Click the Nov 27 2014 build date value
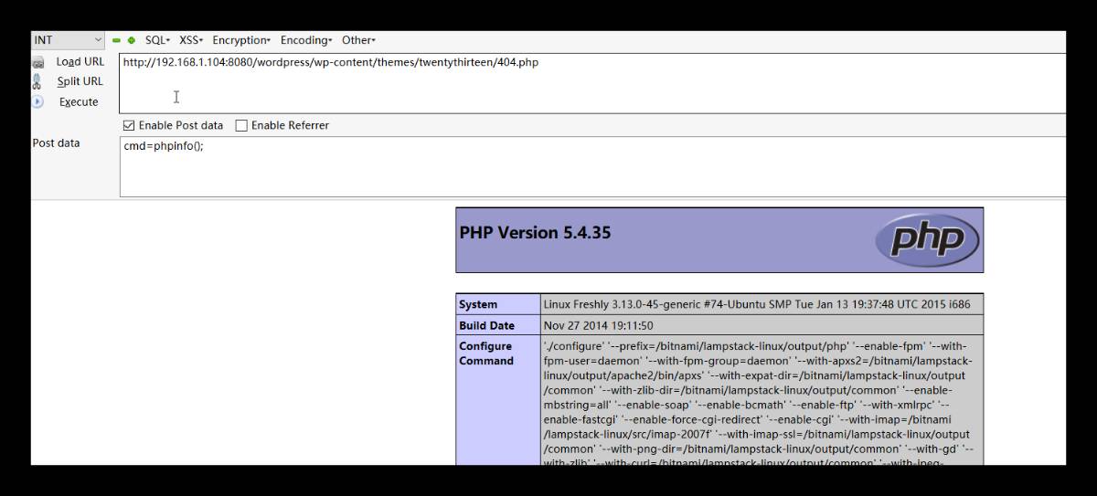 (x=598, y=325)
